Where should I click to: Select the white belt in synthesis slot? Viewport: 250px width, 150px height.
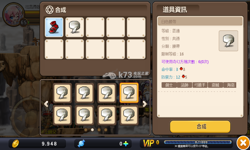click(x=74, y=27)
